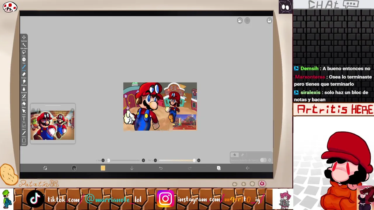
Task: Click the ghost face icon beside chat header
Action: point(285,7)
